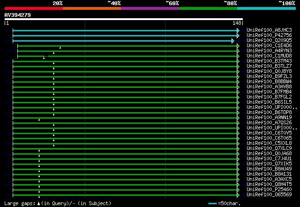Click the gap triangle on the UniRef100_C1MUD8 row
The width and height of the screenshot is (300, 207).
[44, 58]
